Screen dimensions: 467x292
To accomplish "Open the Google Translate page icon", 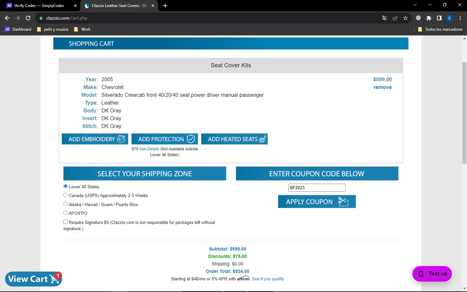I will (x=385, y=18).
